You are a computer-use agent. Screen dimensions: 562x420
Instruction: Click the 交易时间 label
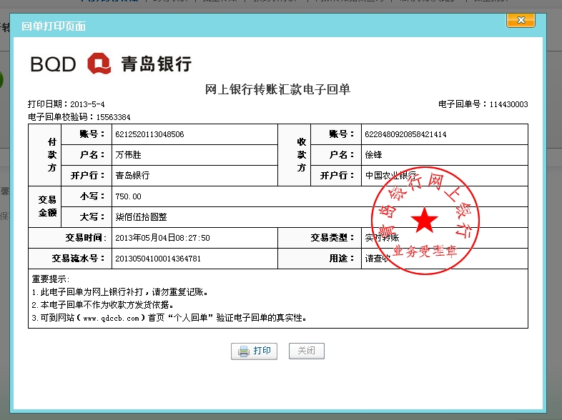86,238
